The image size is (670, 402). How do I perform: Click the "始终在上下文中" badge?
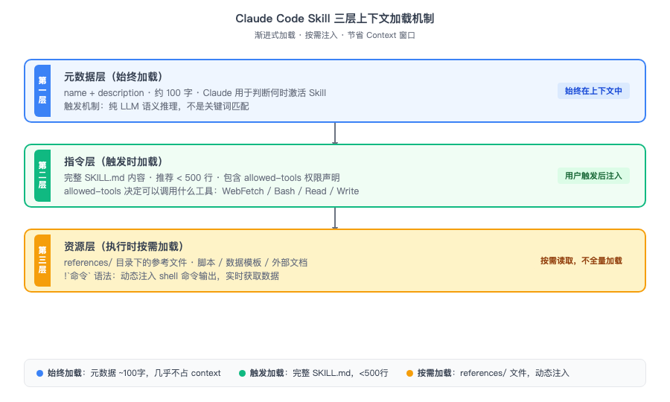593,91
